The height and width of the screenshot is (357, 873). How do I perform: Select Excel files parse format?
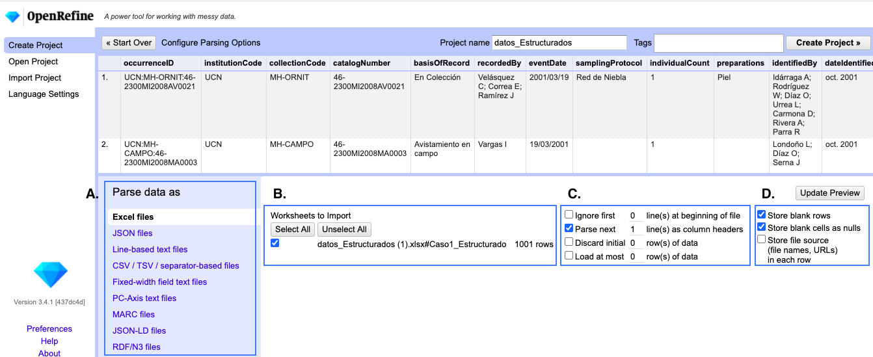point(181,217)
